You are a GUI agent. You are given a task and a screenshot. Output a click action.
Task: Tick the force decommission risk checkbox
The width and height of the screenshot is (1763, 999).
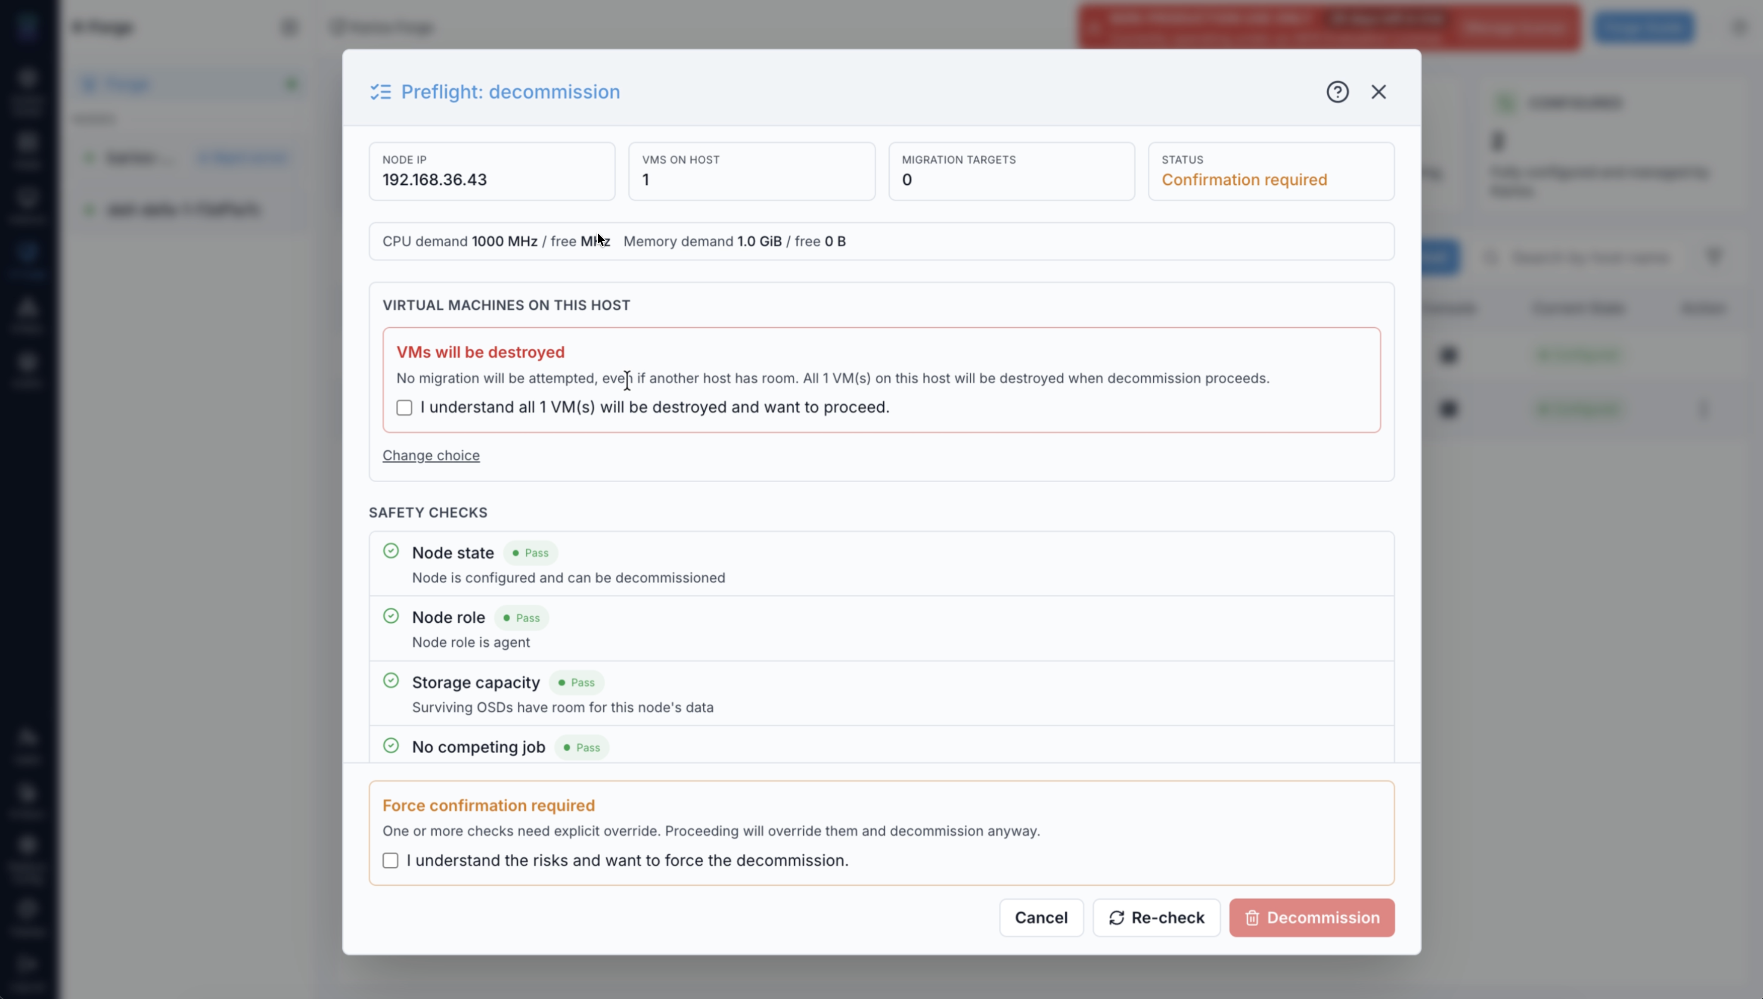click(x=390, y=860)
